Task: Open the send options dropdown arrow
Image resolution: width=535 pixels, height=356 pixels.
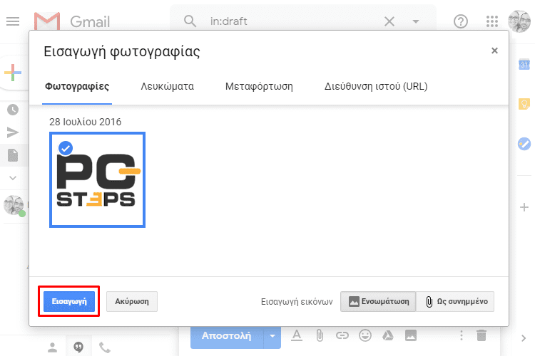Action: pyautogui.click(x=272, y=337)
